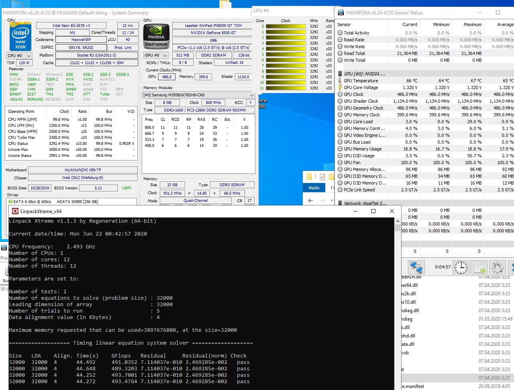
Task: Click the BIOS Date 10/28/2019 field
Action: click(x=39, y=188)
